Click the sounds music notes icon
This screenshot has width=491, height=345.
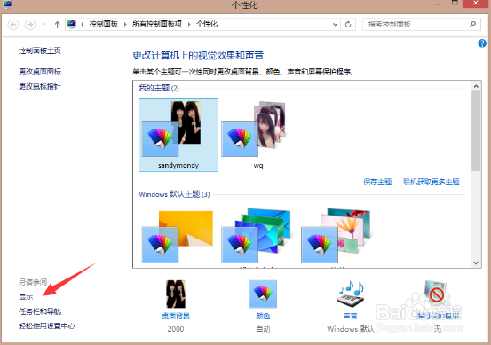350,294
